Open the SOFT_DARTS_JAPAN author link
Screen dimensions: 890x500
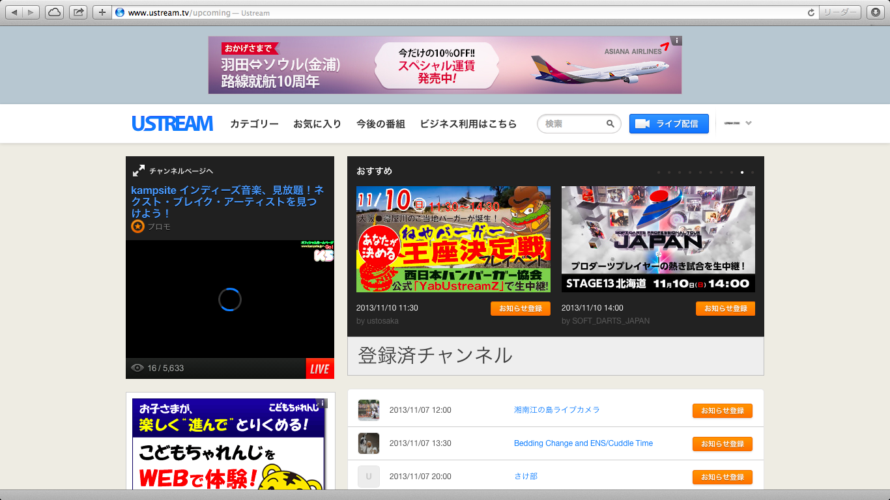coord(610,321)
